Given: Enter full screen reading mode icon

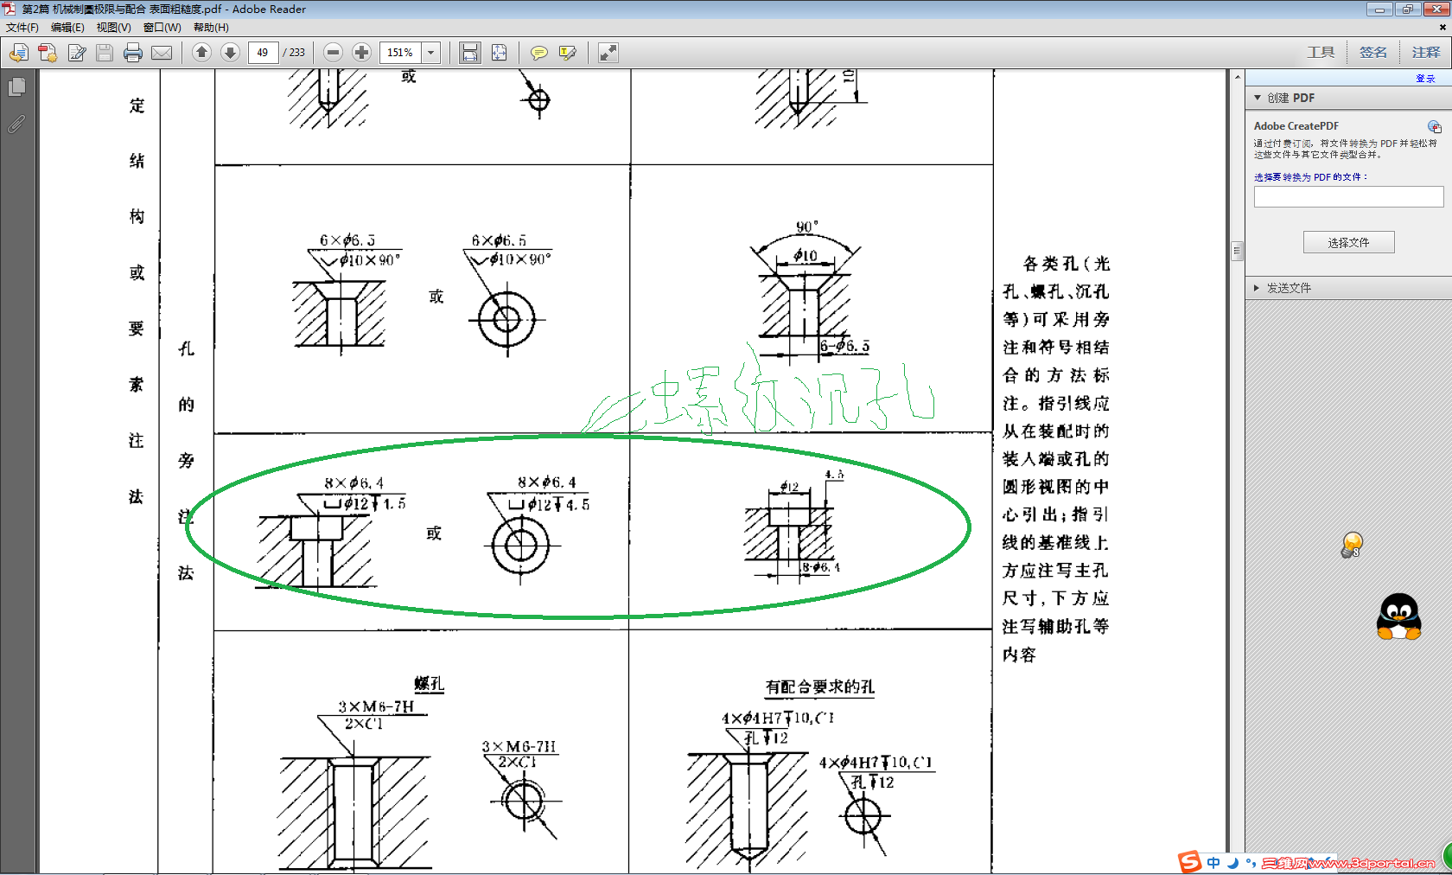Looking at the screenshot, I should tap(608, 53).
